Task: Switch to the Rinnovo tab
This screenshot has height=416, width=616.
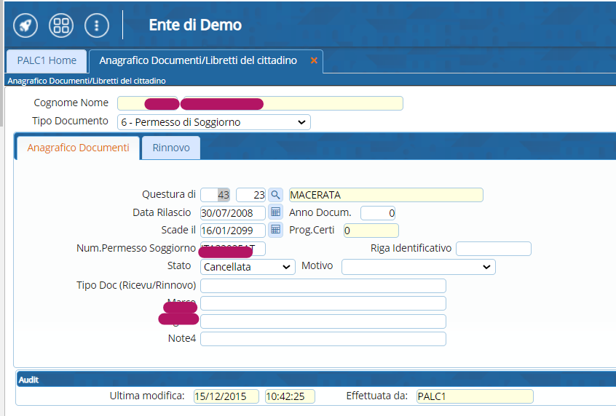Action: [x=171, y=148]
